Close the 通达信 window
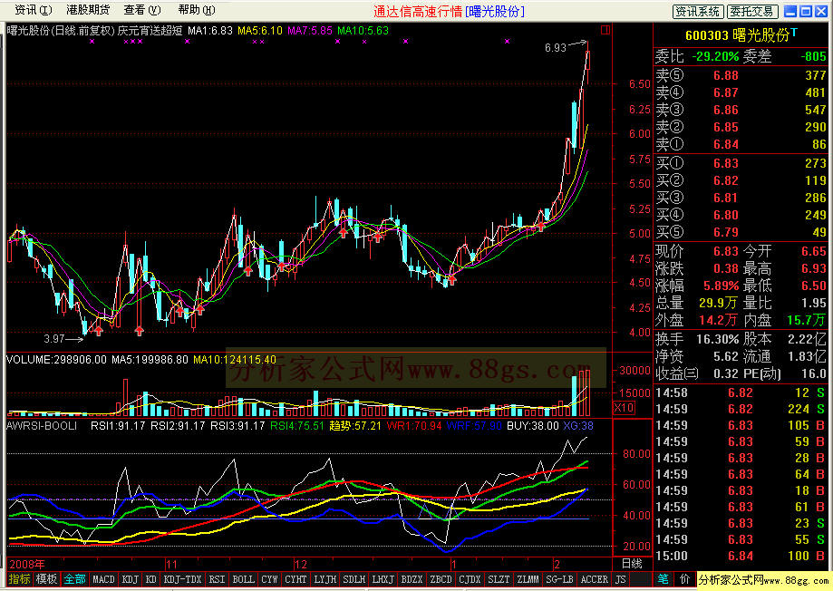This screenshot has width=833, height=591. [x=821, y=11]
